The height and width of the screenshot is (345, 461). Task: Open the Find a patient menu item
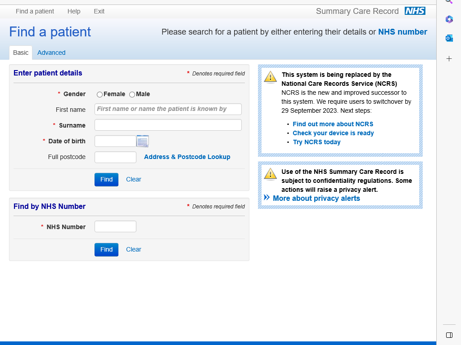(35, 11)
